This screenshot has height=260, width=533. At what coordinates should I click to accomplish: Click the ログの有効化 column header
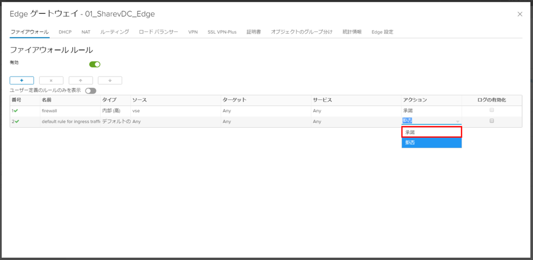tap(492, 100)
